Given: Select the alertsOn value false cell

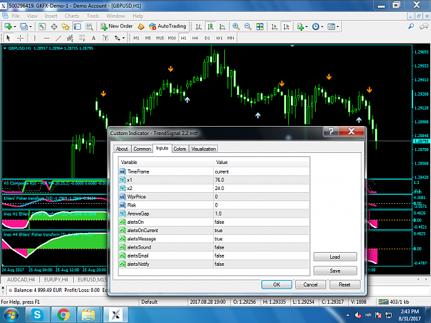Looking at the screenshot, I should click(x=261, y=222).
